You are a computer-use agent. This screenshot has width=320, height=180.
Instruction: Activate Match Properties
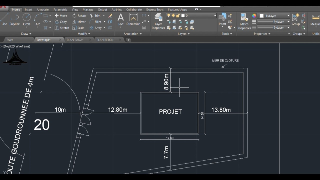244,21
